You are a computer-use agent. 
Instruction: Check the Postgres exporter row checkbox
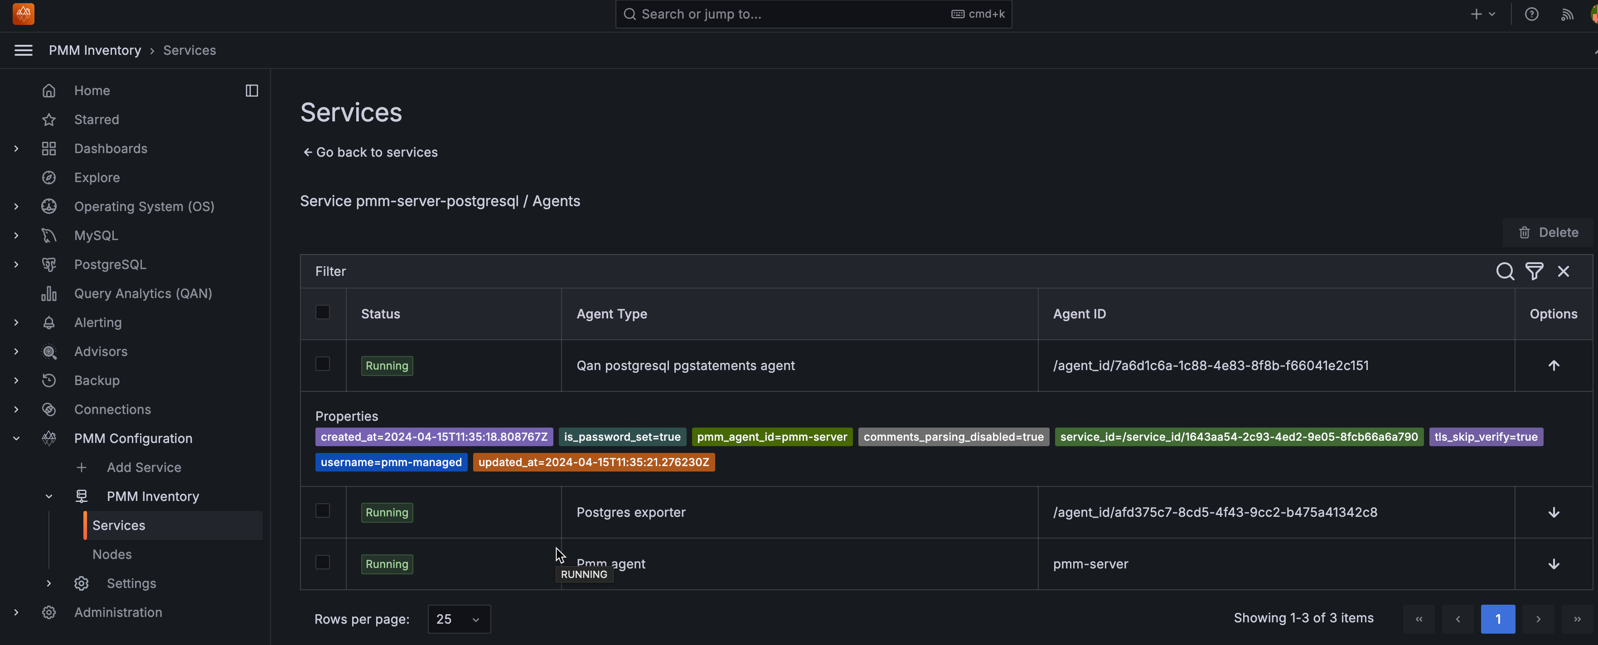pyautogui.click(x=323, y=511)
